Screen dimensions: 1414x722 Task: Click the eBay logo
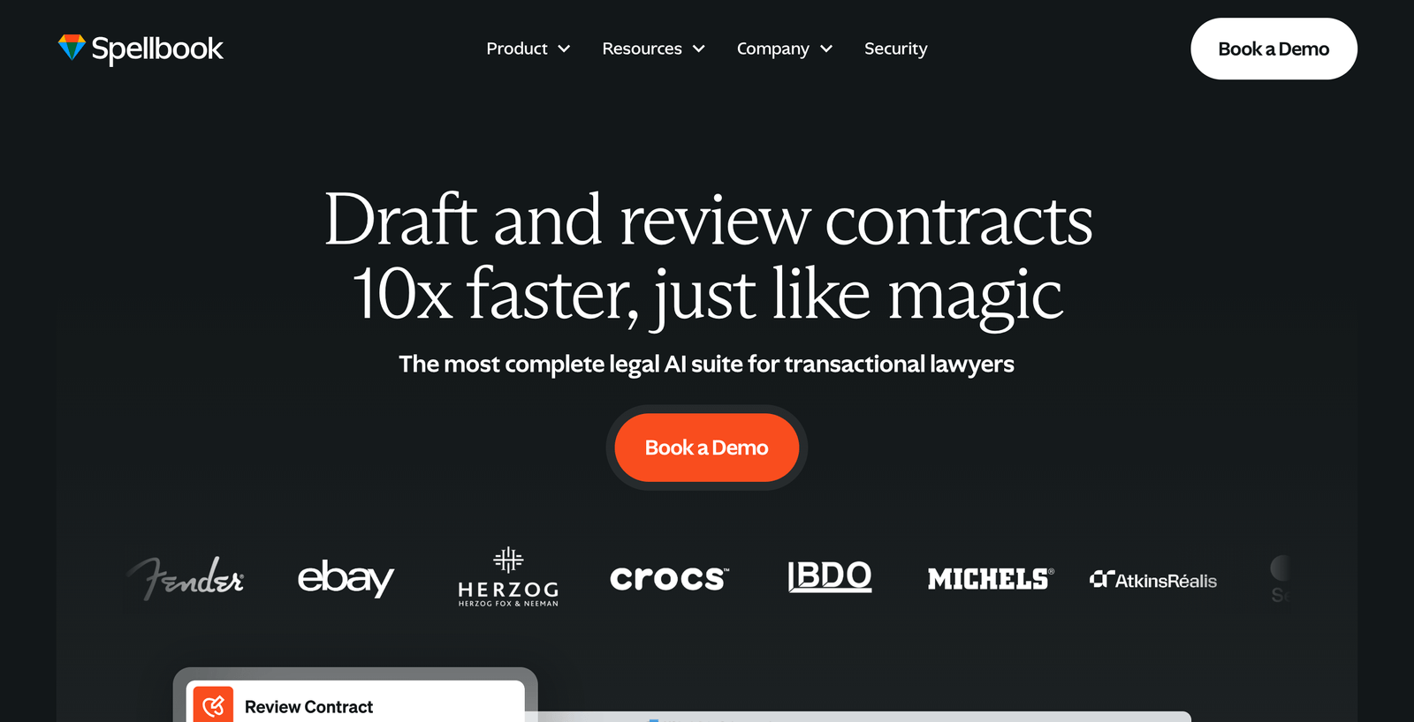pos(346,578)
